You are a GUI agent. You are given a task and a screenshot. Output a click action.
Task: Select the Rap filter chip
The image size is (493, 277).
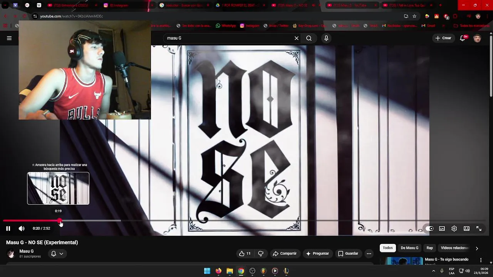tap(430, 248)
